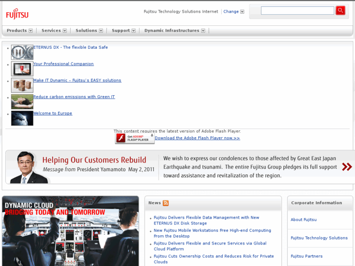Open news about Fujitsu Mobile Workstations
This screenshot has height=266, width=355.
(x=212, y=233)
